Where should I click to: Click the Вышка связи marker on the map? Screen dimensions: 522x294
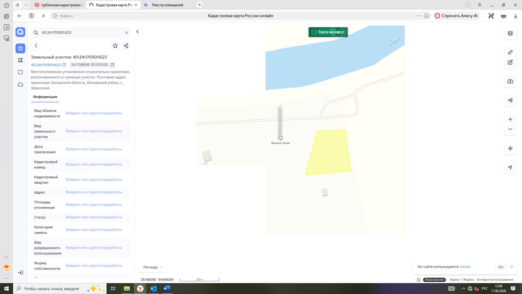tap(280, 138)
